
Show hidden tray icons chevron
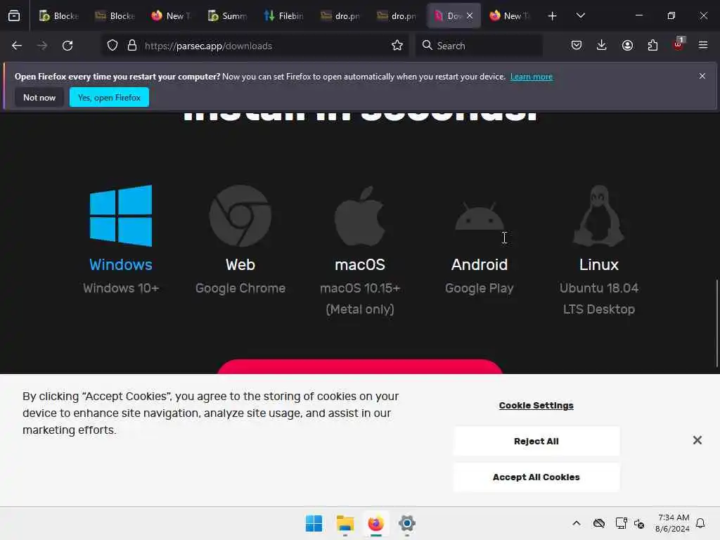[577, 523]
